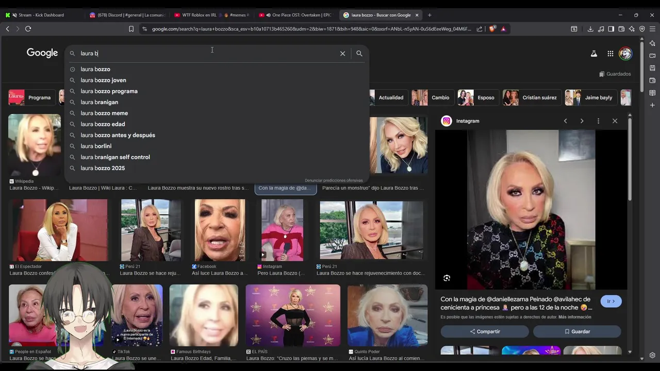
Task: Open reading list book icon in the sidebar
Action: 652,93
